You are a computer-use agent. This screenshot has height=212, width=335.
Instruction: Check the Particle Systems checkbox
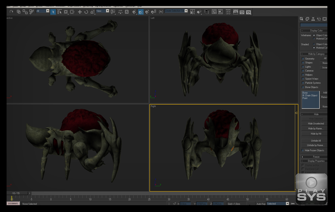[x=303, y=83]
